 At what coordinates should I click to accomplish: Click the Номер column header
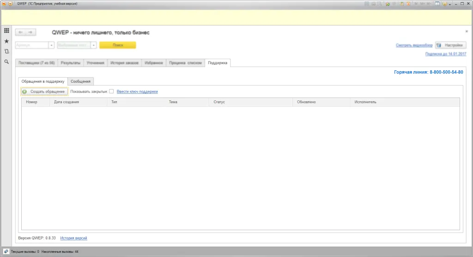point(35,102)
